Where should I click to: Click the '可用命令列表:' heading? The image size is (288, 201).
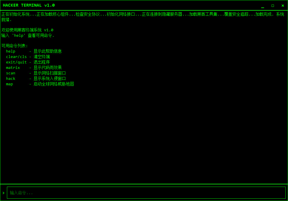[14, 46]
